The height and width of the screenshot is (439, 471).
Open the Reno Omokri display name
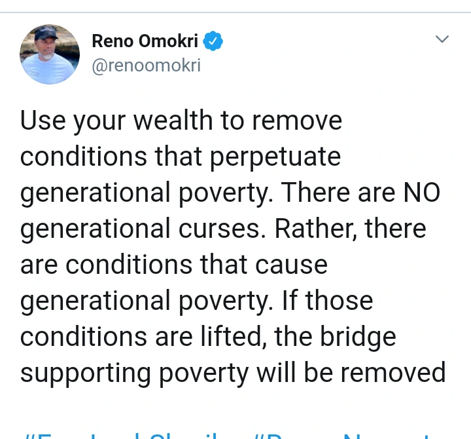(145, 41)
